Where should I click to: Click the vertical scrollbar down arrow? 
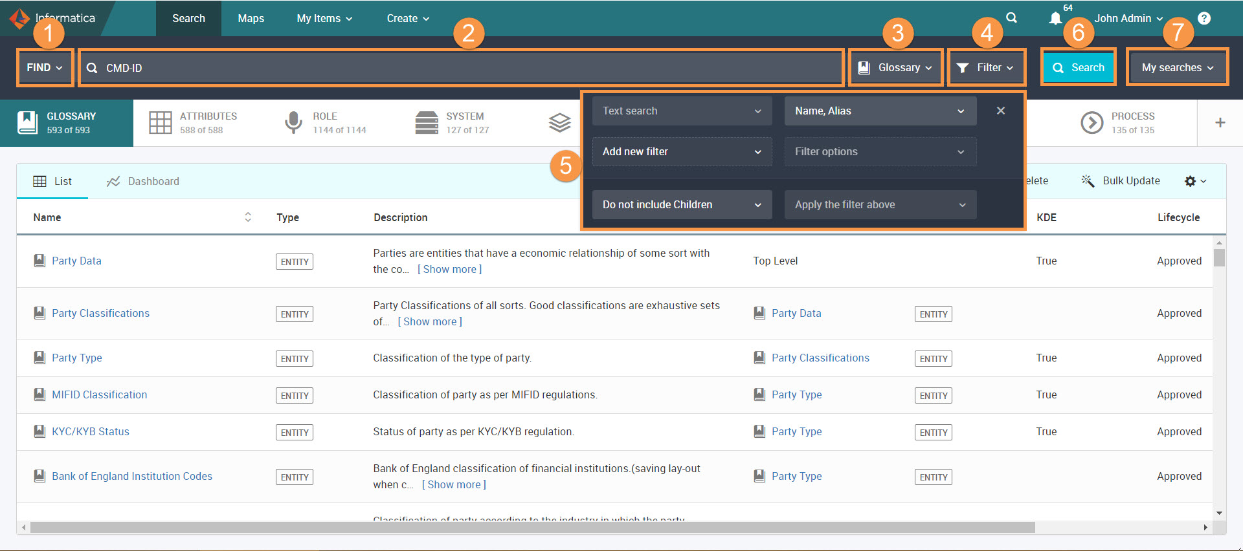[x=1219, y=513]
